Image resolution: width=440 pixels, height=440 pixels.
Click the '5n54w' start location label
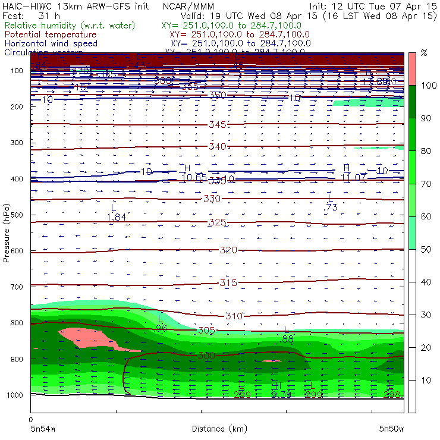pos(43,429)
